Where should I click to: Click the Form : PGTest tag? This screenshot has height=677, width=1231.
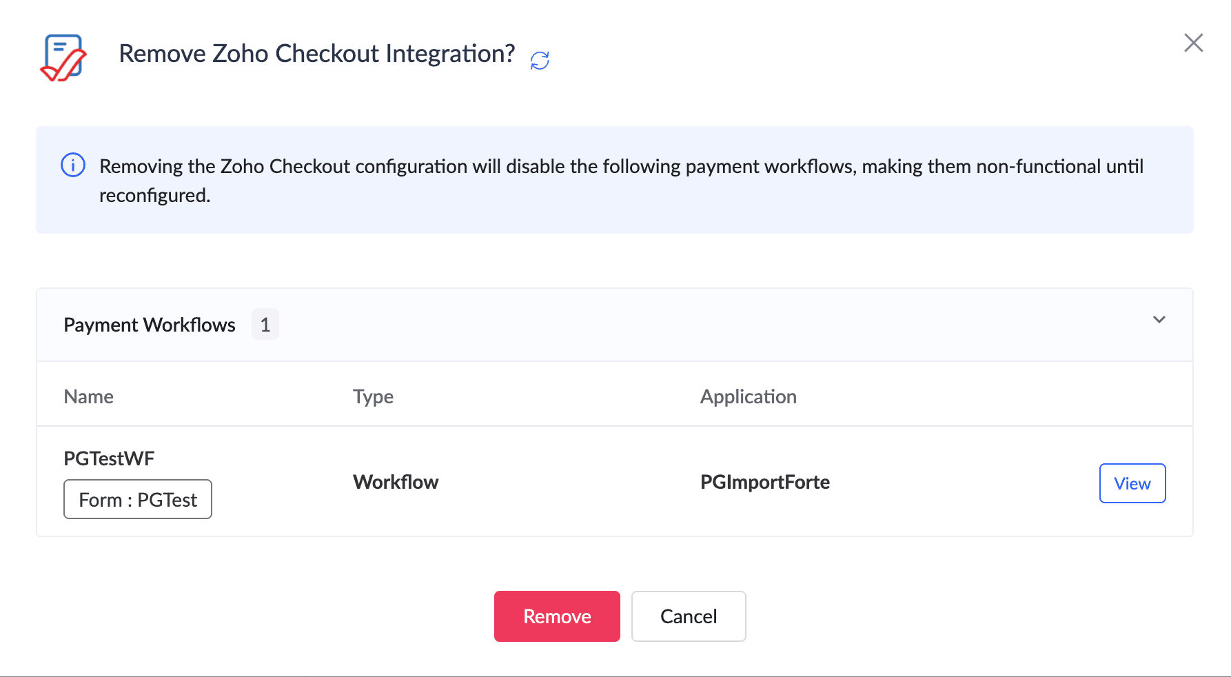point(138,500)
